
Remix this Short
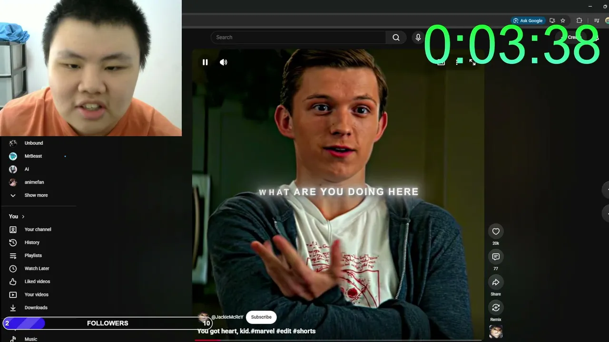496,308
